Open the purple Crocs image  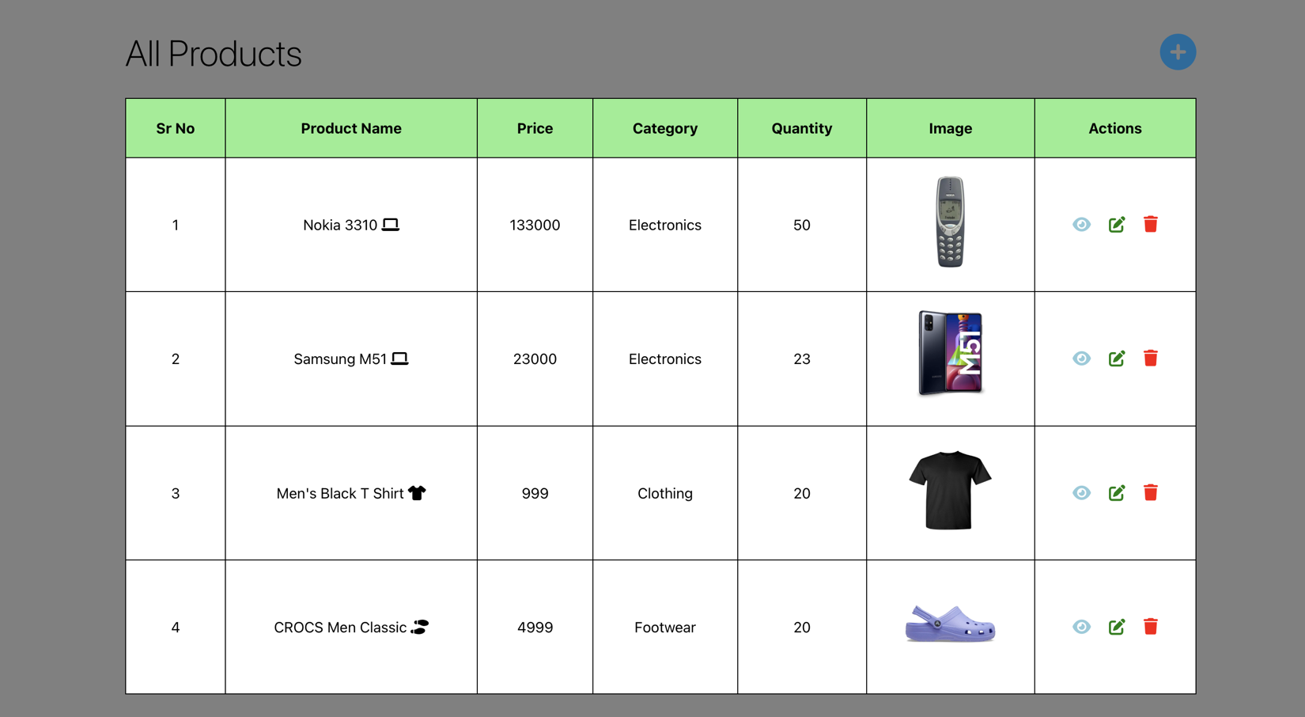[950, 624]
